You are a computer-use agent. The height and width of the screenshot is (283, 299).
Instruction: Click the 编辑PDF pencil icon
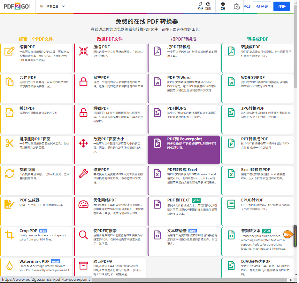[10, 51]
